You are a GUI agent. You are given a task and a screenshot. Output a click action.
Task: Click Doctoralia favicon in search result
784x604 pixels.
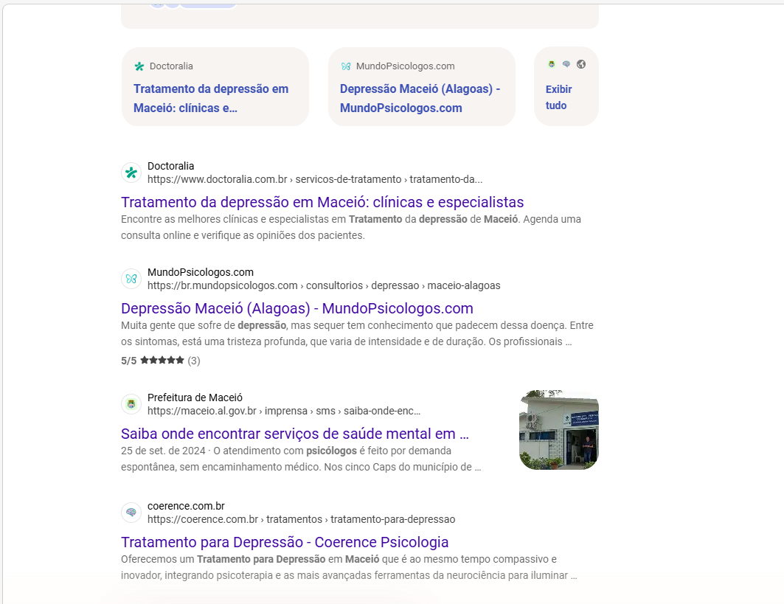131,173
